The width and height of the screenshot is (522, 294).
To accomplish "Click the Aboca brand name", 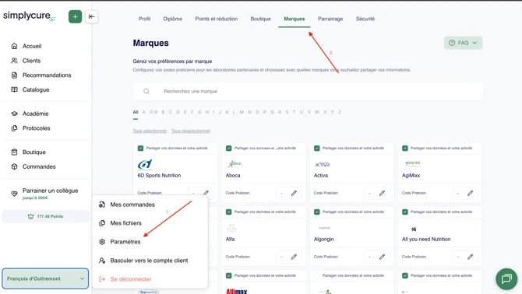I will (233, 176).
